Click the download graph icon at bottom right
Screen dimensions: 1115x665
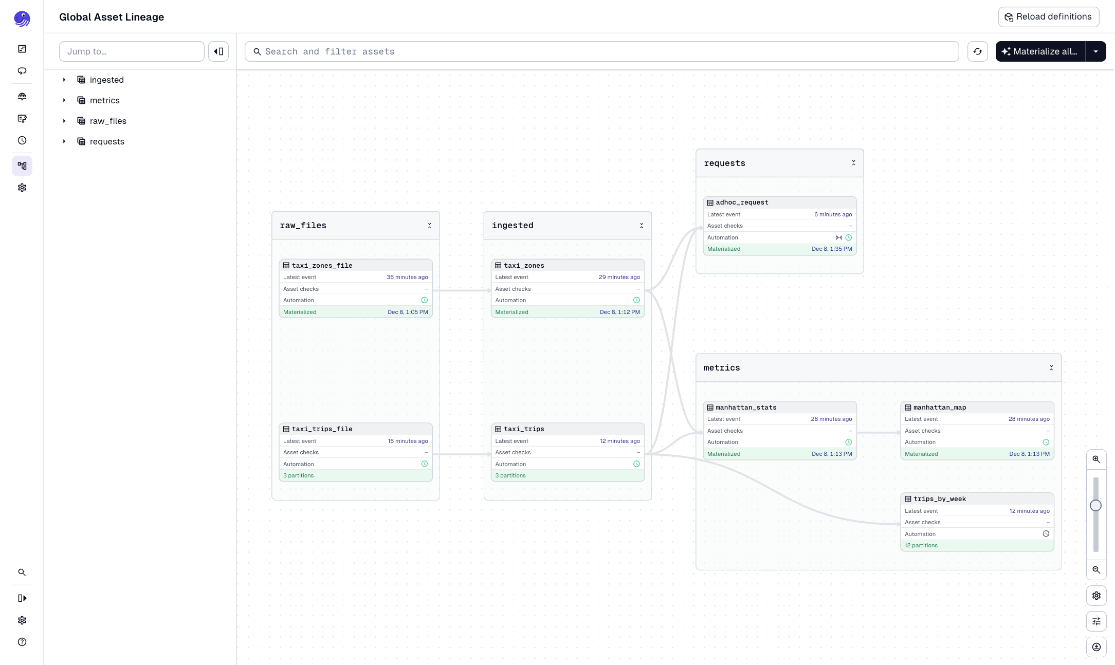point(1096,647)
